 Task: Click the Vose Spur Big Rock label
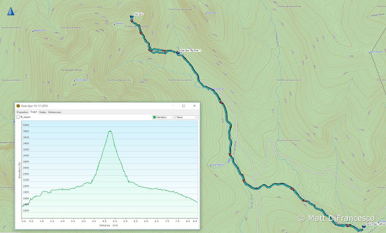(191, 51)
